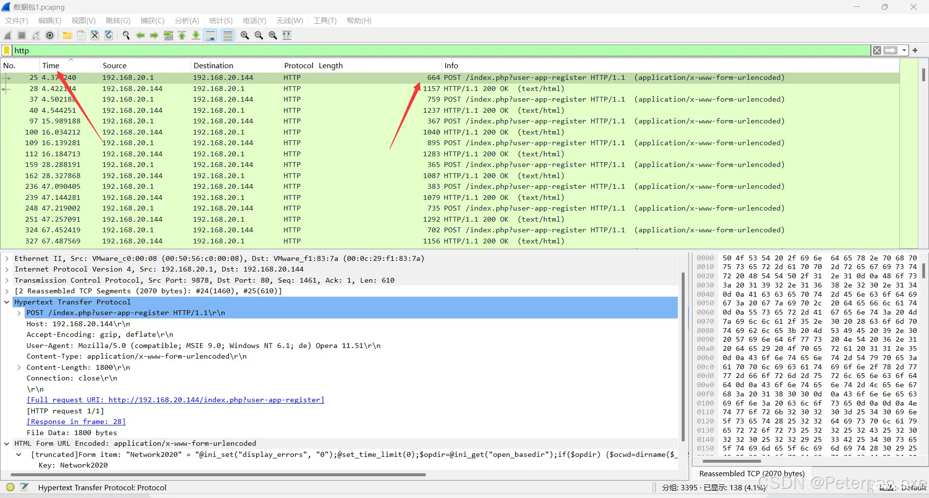The image size is (929, 498).
Task: Open Full request URI link
Action: (x=175, y=400)
